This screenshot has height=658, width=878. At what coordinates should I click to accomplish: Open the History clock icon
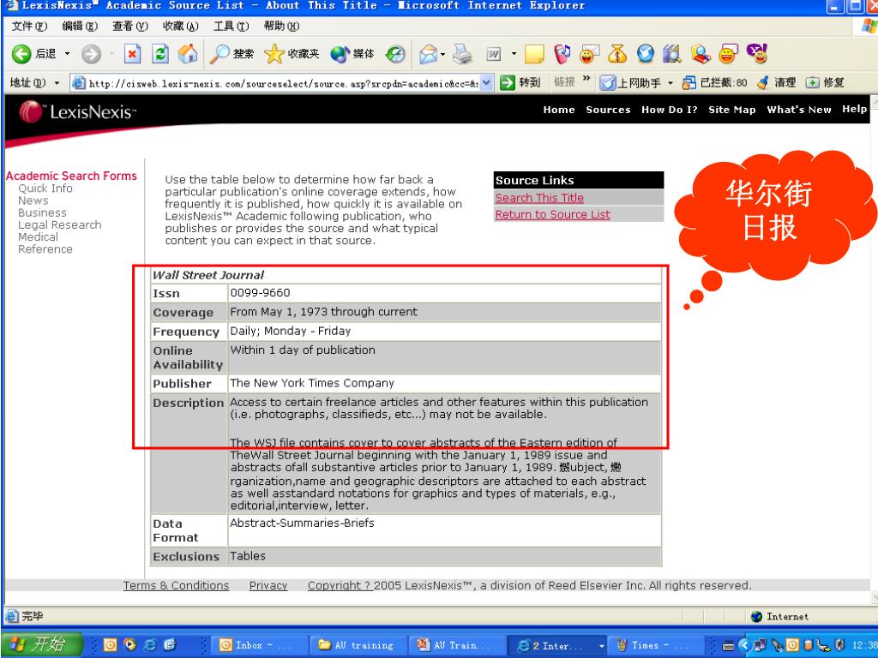tap(395, 54)
